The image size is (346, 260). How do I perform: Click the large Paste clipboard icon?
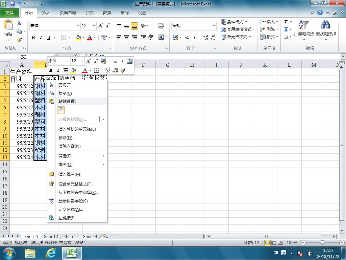tap(8, 25)
